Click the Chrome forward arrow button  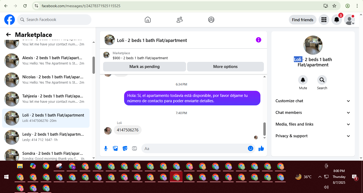point(15,6)
